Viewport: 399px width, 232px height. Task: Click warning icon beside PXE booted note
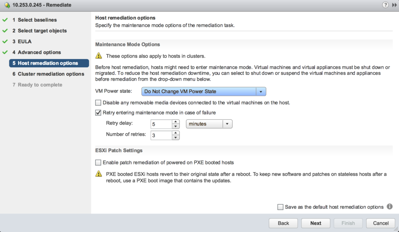point(99,174)
